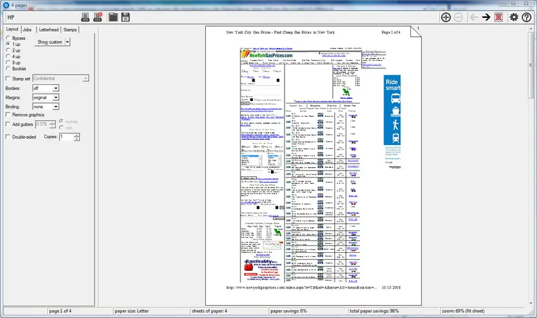537x318 pixels.
Task: Click the Show custom button
Action: tap(50, 42)
